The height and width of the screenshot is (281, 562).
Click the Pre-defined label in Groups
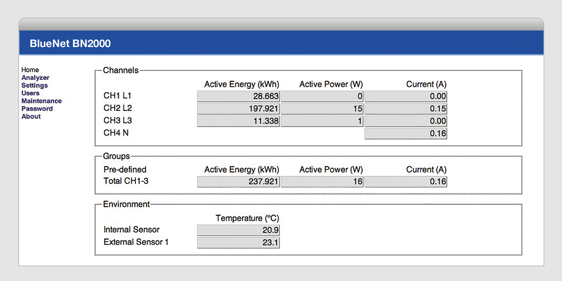(125, 169)
